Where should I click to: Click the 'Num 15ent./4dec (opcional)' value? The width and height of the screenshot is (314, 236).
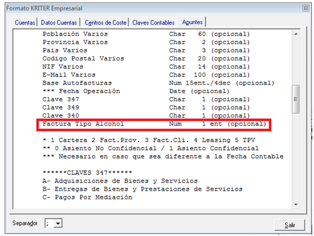click(222, 83)
